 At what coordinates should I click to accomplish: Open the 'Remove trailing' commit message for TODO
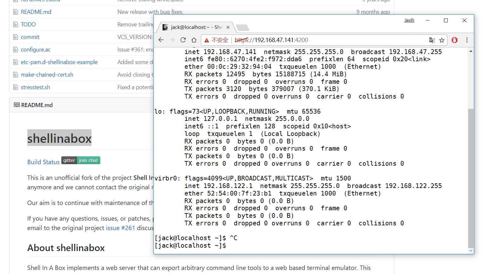(x=136, y=24)
